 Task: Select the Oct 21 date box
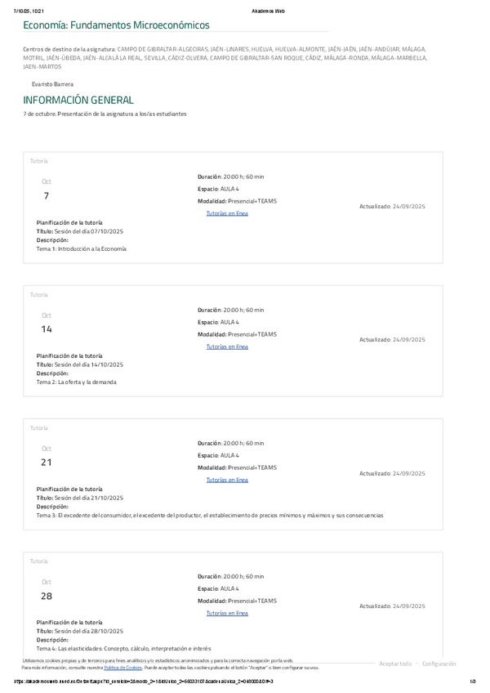tap(47, 456)
